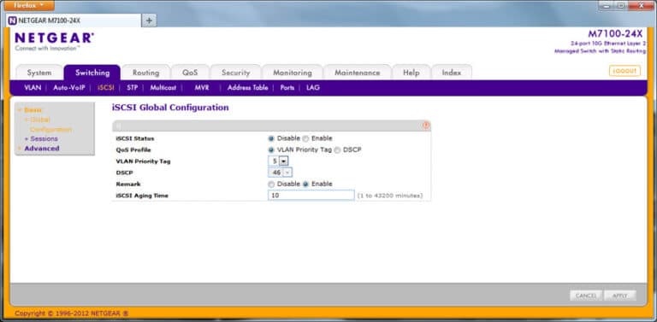
Task: Click the Logout button
Action: point(624,71)
